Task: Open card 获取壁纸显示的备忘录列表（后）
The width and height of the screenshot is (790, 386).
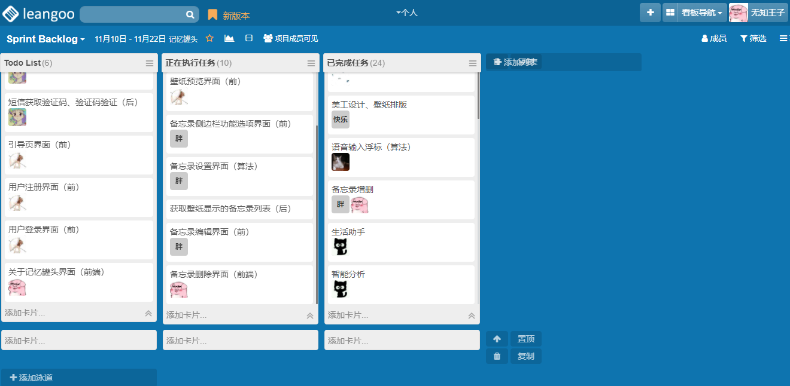Action: tap(239, 209)
